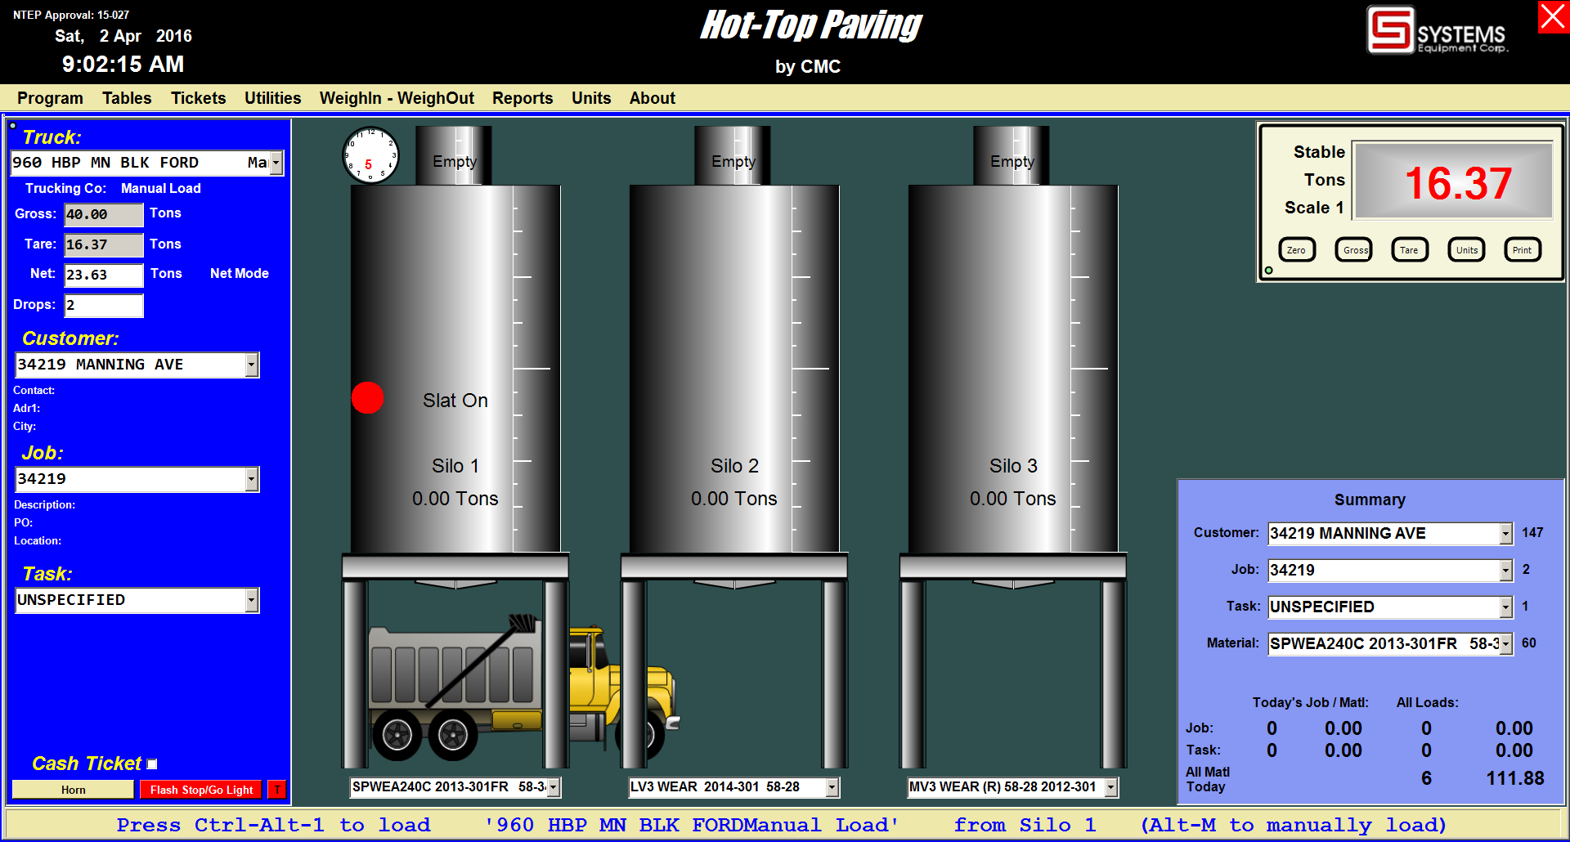Open the About menu
The height and width of the screenshot is (842, 1570).
point(652,98)
